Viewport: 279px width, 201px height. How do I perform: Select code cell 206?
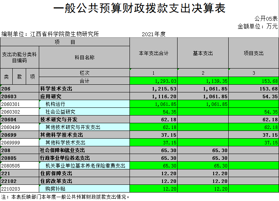(20, 89)
